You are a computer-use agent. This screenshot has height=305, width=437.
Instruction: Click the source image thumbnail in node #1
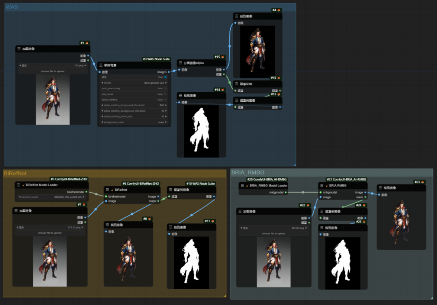[53, 100]
